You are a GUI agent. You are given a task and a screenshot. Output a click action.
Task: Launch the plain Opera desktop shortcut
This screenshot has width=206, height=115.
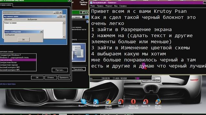[x=121, y=103]
